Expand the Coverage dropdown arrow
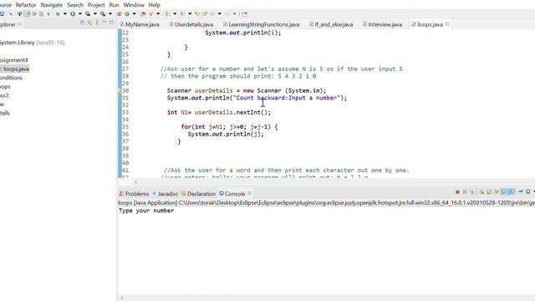Screen dimensions: 535x301 pos(95,14)
